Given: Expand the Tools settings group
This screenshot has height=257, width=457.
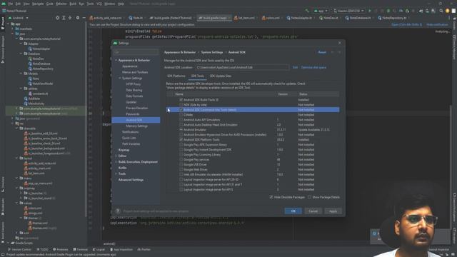Looking at the screenshot, I should [116, 173].
